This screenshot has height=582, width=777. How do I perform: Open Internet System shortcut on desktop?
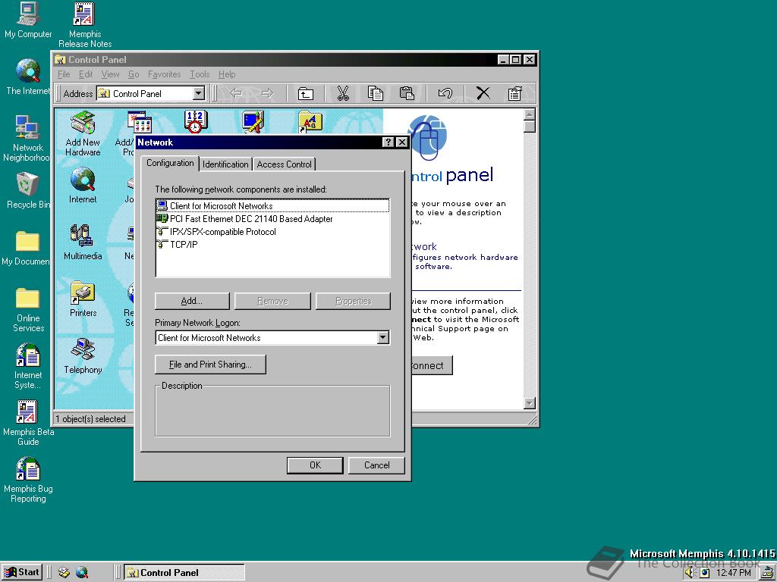click(28, 366)
